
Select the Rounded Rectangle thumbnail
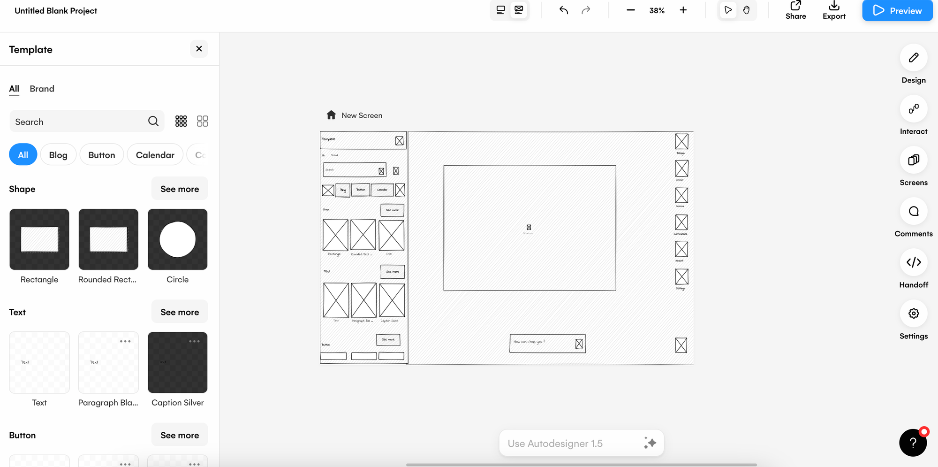(108, 239)
